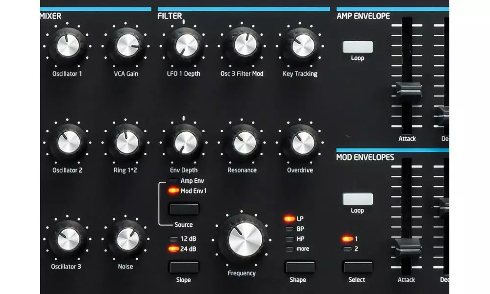Click the Oscillator 1 mixer knob
This screenshot has height=294, width=490.
pos(68,46)
